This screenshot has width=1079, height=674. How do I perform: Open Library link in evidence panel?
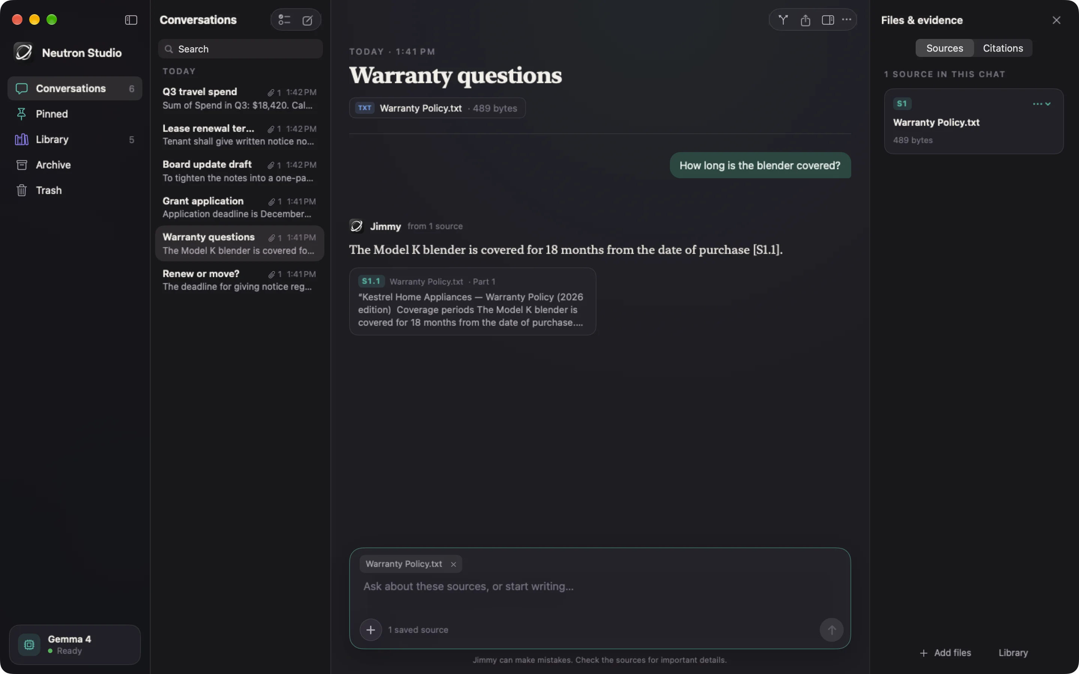click(1013, 653)
